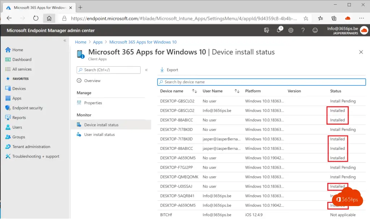The width and height of the screenshot is (370, 219).
Task: Open Devices in sidebar
Action: click(x=19, y=89)
